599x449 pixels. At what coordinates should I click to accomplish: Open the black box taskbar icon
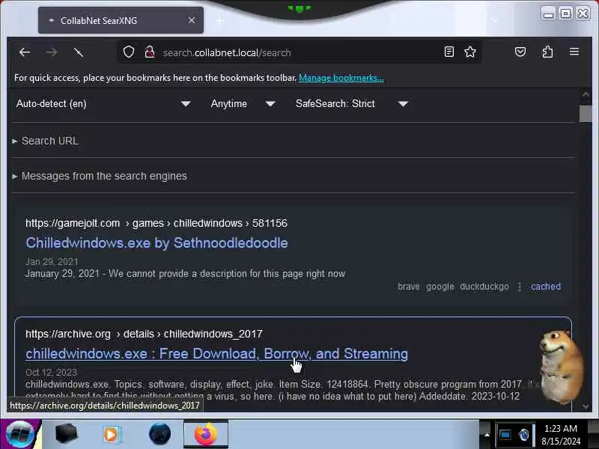[x=66, y=433]
